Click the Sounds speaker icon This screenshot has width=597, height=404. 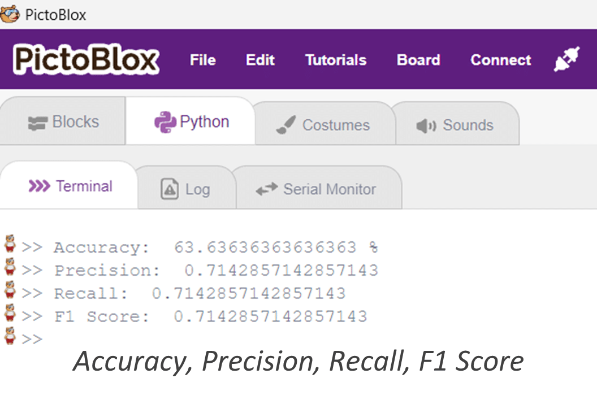426,125
